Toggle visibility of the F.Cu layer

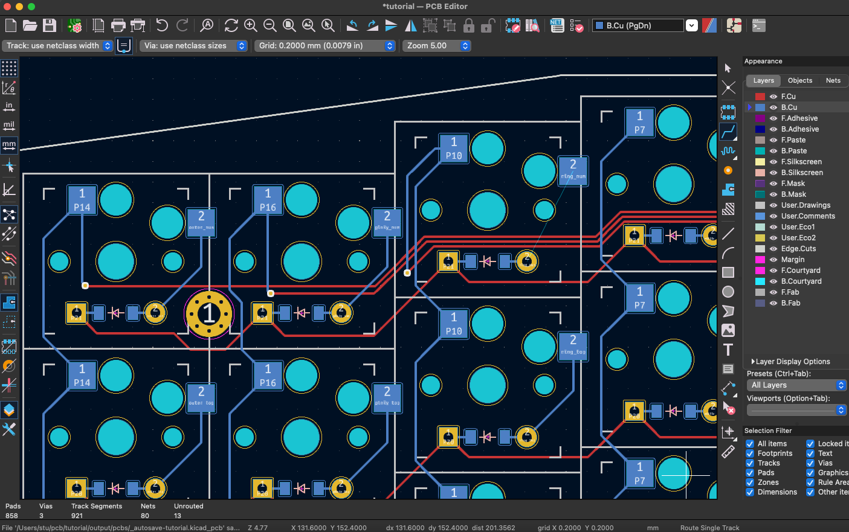coord(774,96)
